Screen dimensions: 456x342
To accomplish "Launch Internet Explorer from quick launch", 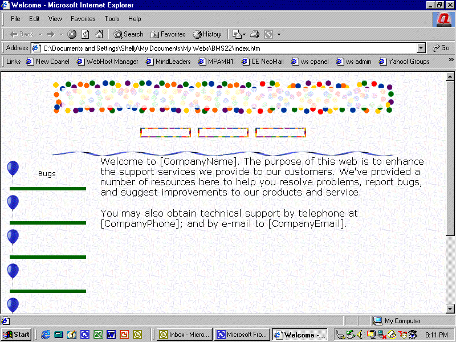I will 46,335.
